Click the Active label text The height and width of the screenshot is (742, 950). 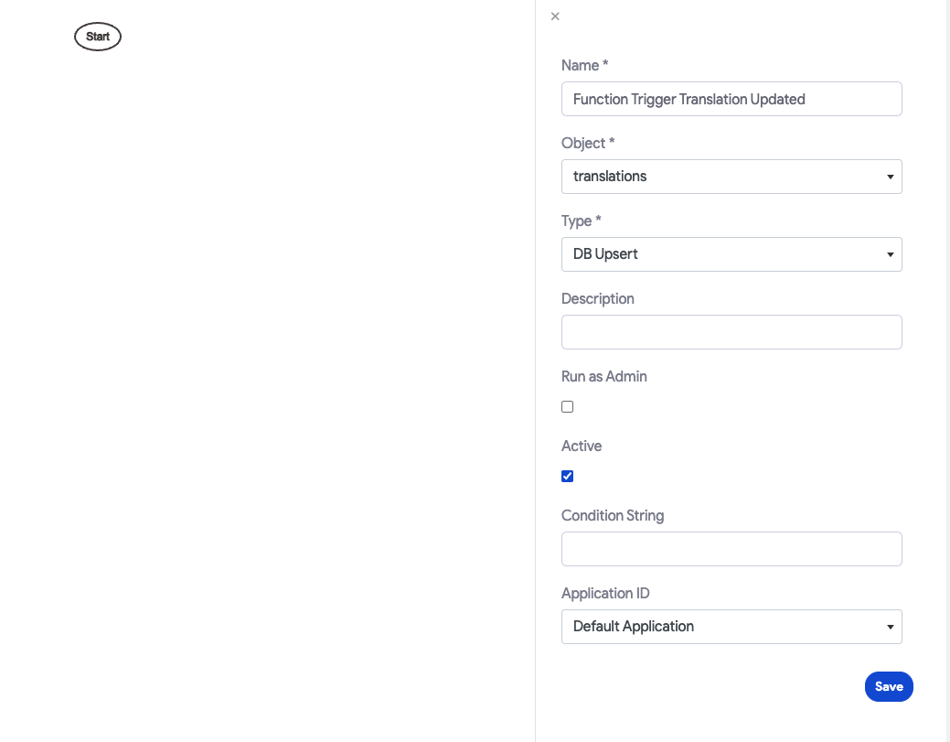tap(582, 446)
